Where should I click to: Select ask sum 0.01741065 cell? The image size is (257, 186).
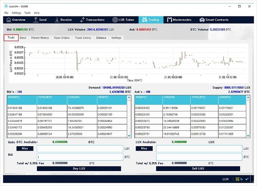click(x=232, y=134)
